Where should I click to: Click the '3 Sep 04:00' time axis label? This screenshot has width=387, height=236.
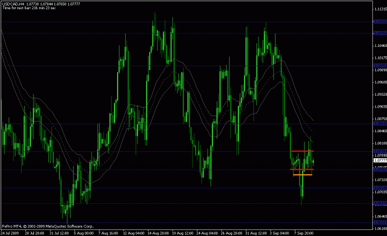[279, 233]
